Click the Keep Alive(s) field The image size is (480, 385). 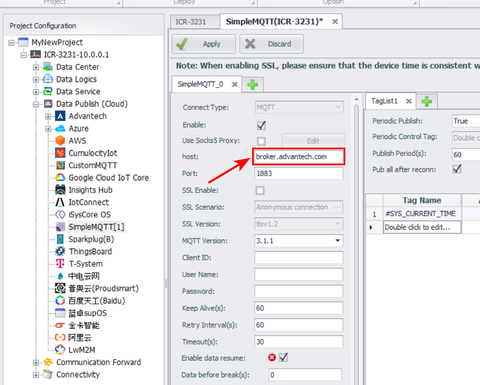pos(298,308)
